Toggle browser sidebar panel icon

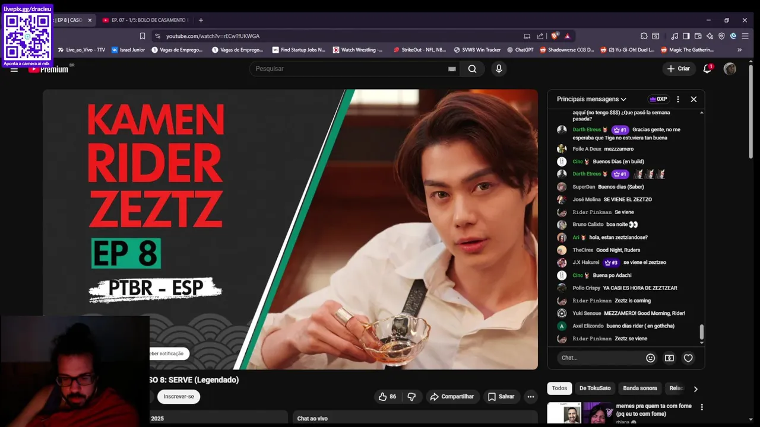click(x=686, y=36)
